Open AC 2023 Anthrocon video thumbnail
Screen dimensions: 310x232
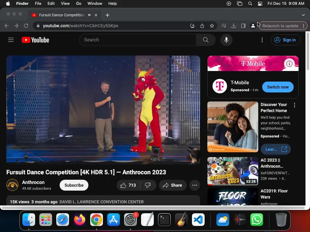pos(233,171)
